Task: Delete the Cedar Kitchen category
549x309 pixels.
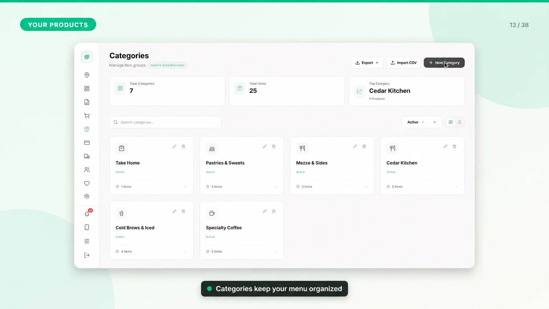Action: click(454, 146)
